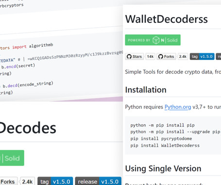Select the line pip install pycryptodome
This screenshot has height=185, width=221.
161,139
